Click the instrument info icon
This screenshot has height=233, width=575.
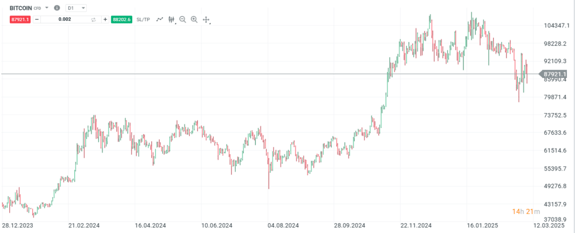tap(56, 8)
